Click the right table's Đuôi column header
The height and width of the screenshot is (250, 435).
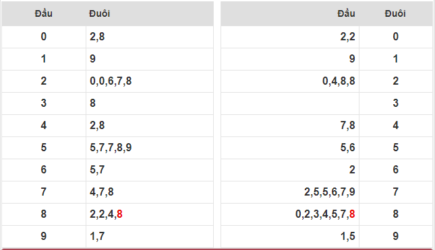pos(396,13)
